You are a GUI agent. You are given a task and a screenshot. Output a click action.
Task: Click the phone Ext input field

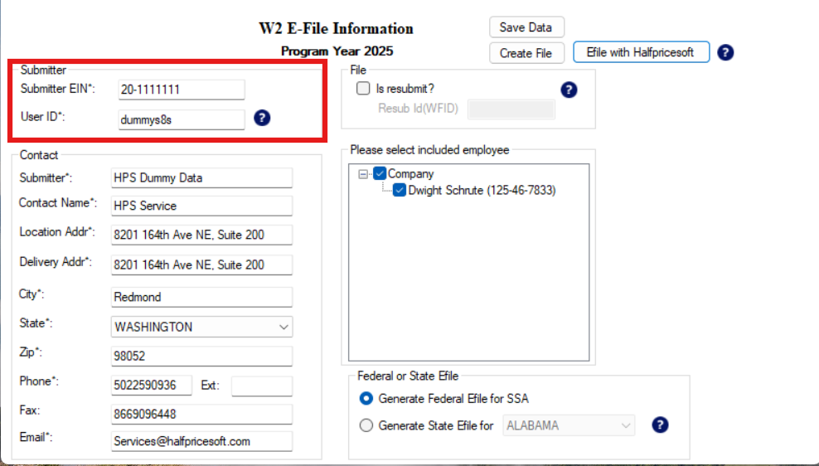pyautogui.click(x=261, y=386)
